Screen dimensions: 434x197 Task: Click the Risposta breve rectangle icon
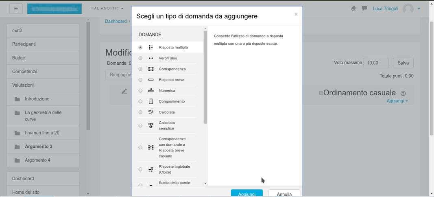[x=151, y=80]
